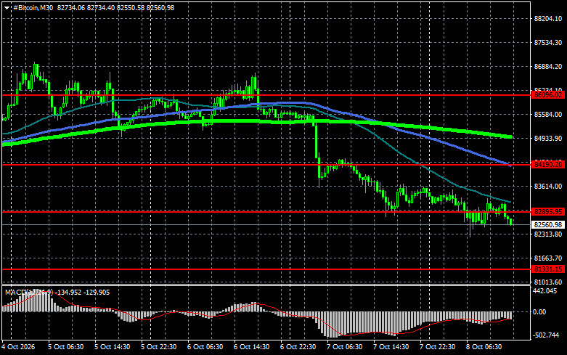Viewport: 567px width, 355px height.
Task: Click the open value 82734.06 in header
Action: [71, 7]
